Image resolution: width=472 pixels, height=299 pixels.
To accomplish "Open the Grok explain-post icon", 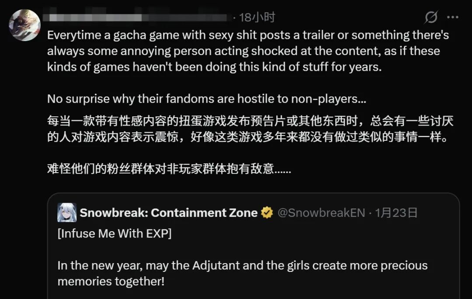I will [431, 17].
